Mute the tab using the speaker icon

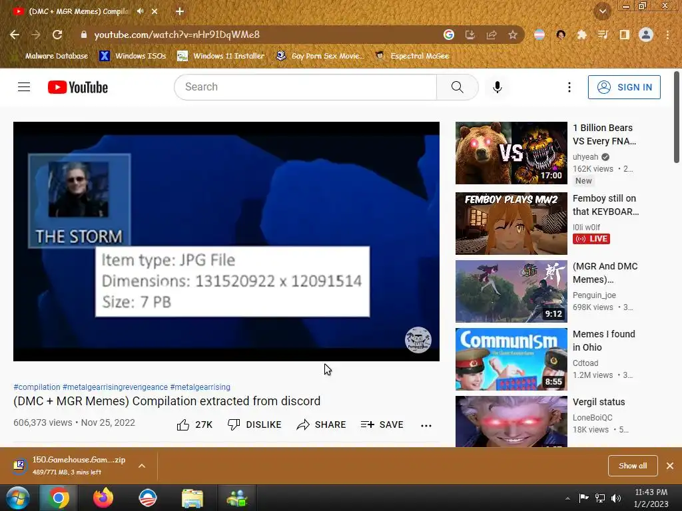coord(140,11)
